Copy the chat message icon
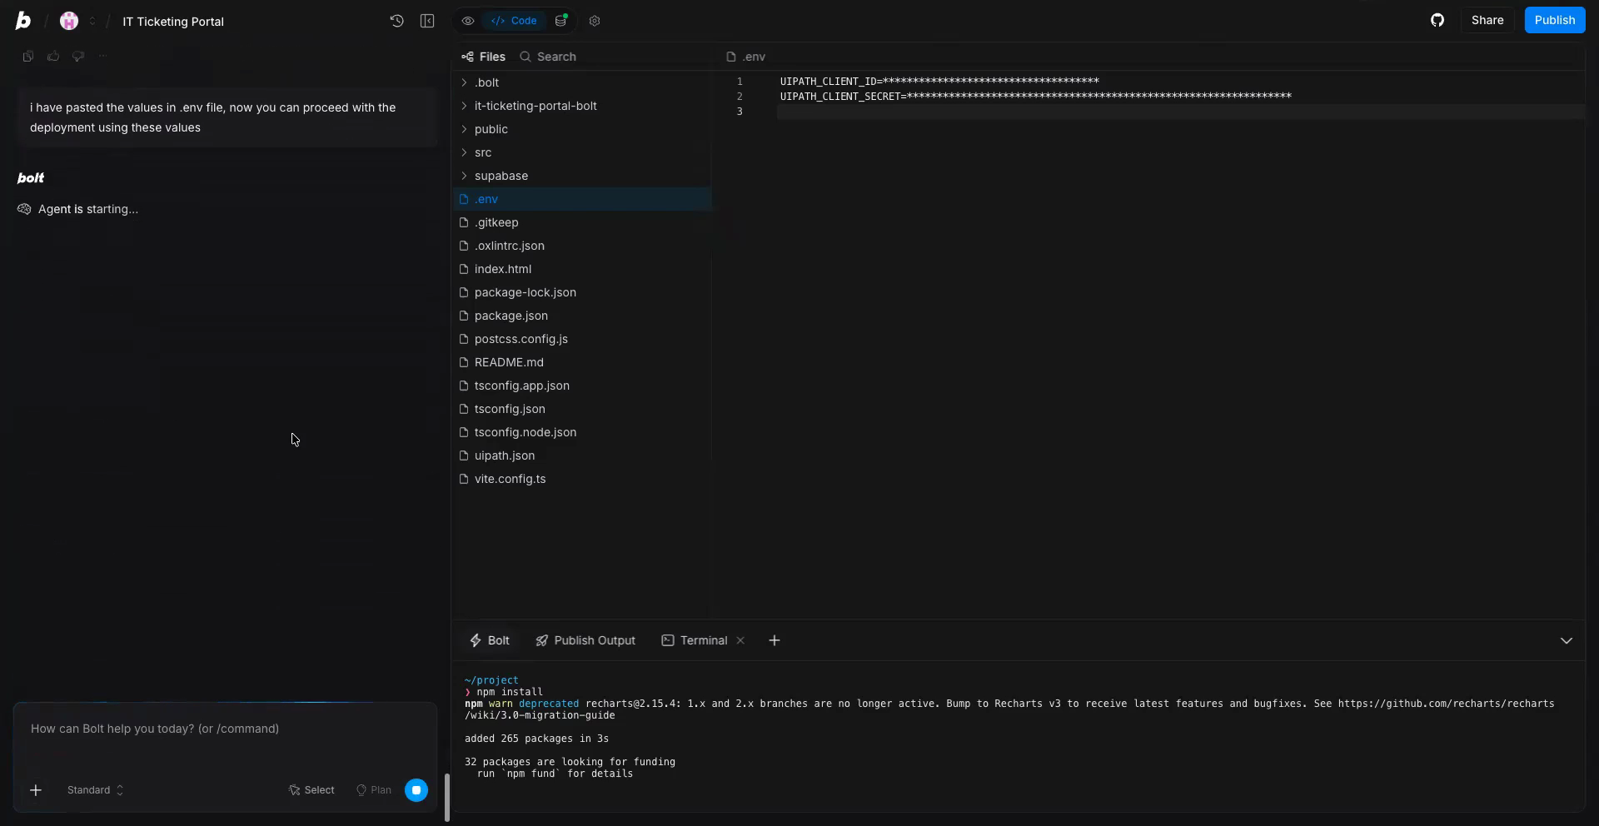The width and height of the screenshot is (1599, 826). click(28, 56)
